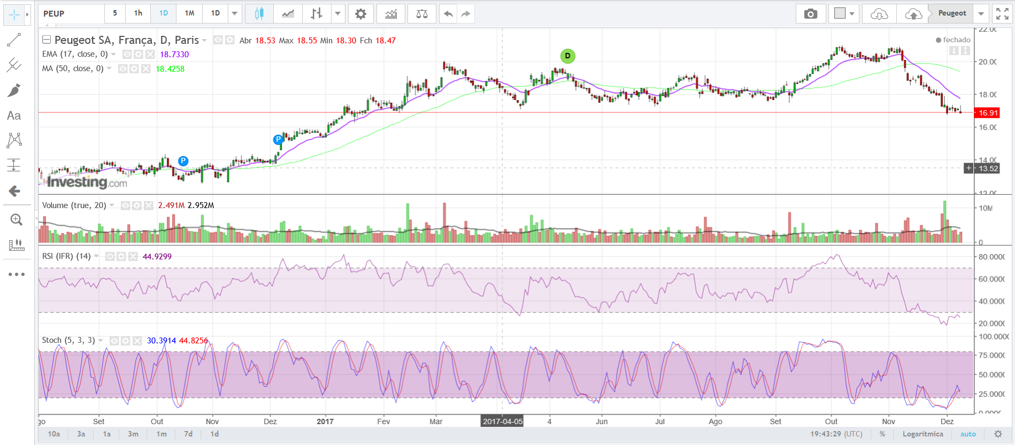This screenshot has height=445, width=1015.
Task: Collapse the Peugeot SA legend
Action: click(47, 40)
